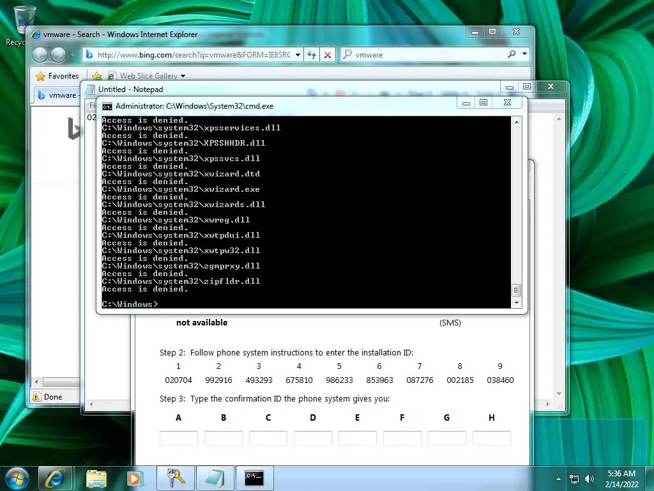The height and width of the screenshot is (491, 654).
Task: Launch Windows Media Player from taskbar
Action: coord(135,478)
